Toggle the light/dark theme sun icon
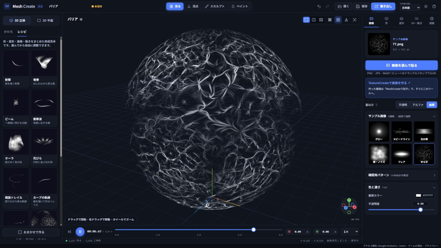441x248 pixels. tap(426, 6)
